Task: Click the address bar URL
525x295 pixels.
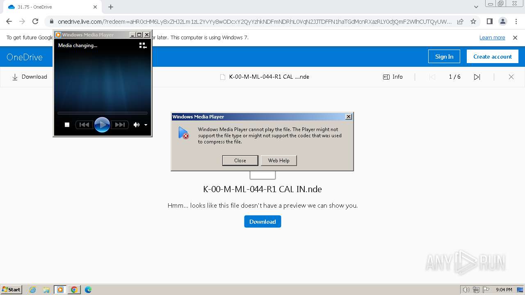Action: click(254, 22)
